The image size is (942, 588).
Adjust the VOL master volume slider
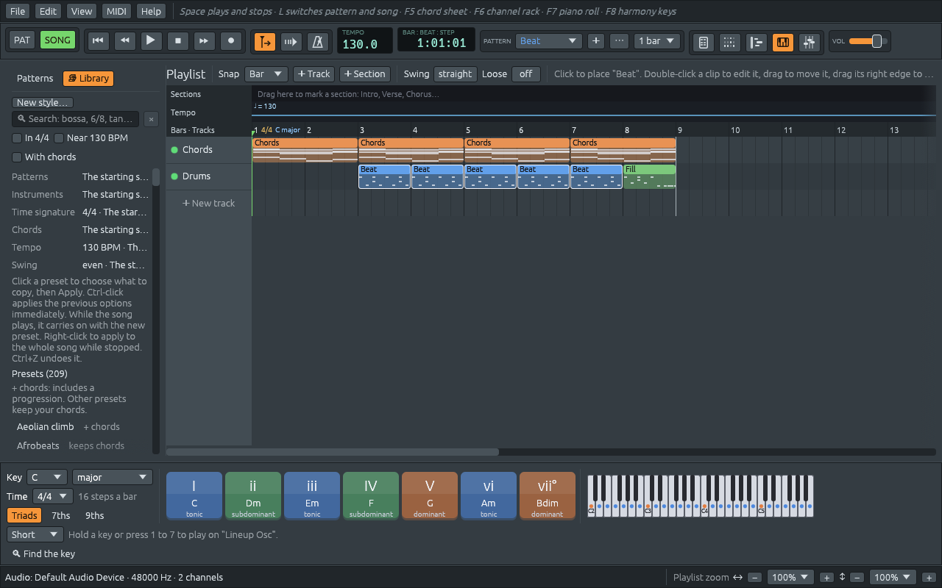click(x=869, y=41)
